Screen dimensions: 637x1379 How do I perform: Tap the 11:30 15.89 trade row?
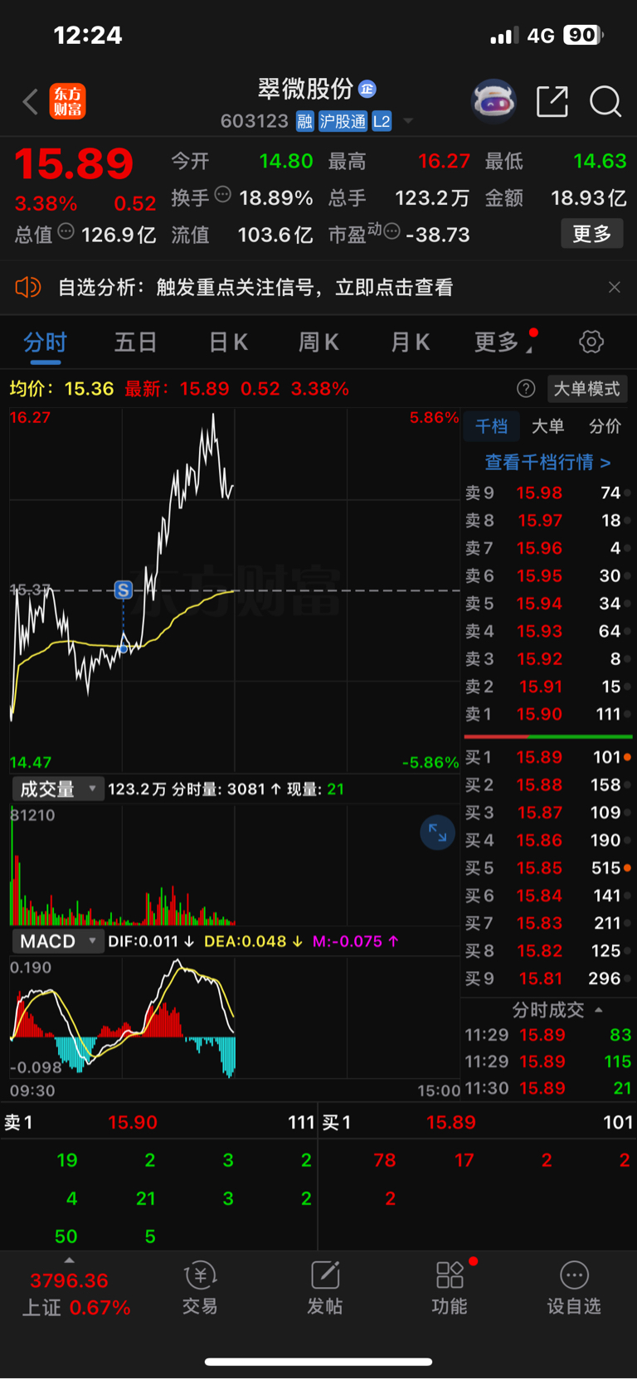(547, 1088)
